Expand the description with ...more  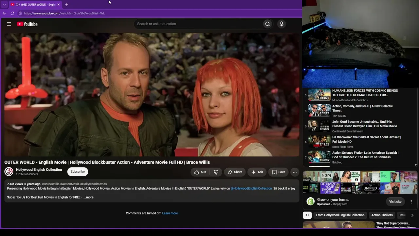(x=88, y=197)
